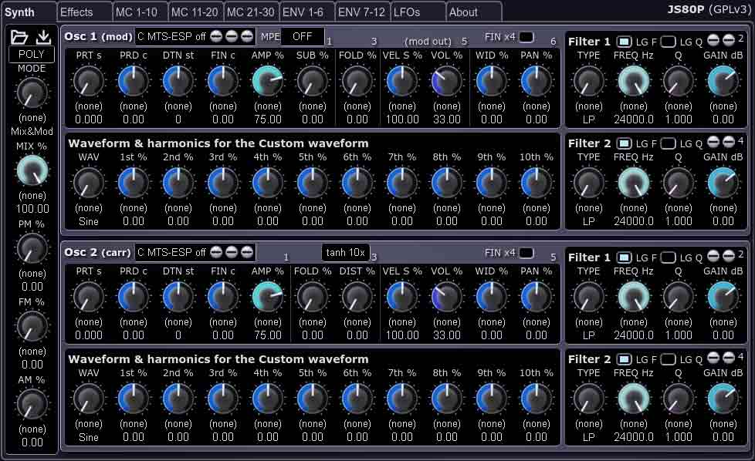
Task: Click the POLY mode button
Action: click(x=32, y=54)
